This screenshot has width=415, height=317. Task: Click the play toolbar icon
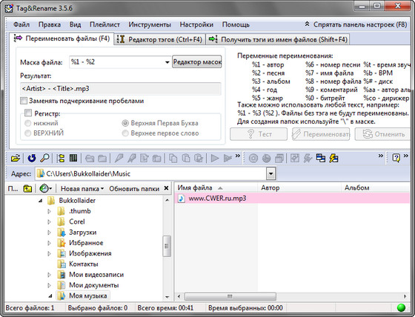coord(215,158)
